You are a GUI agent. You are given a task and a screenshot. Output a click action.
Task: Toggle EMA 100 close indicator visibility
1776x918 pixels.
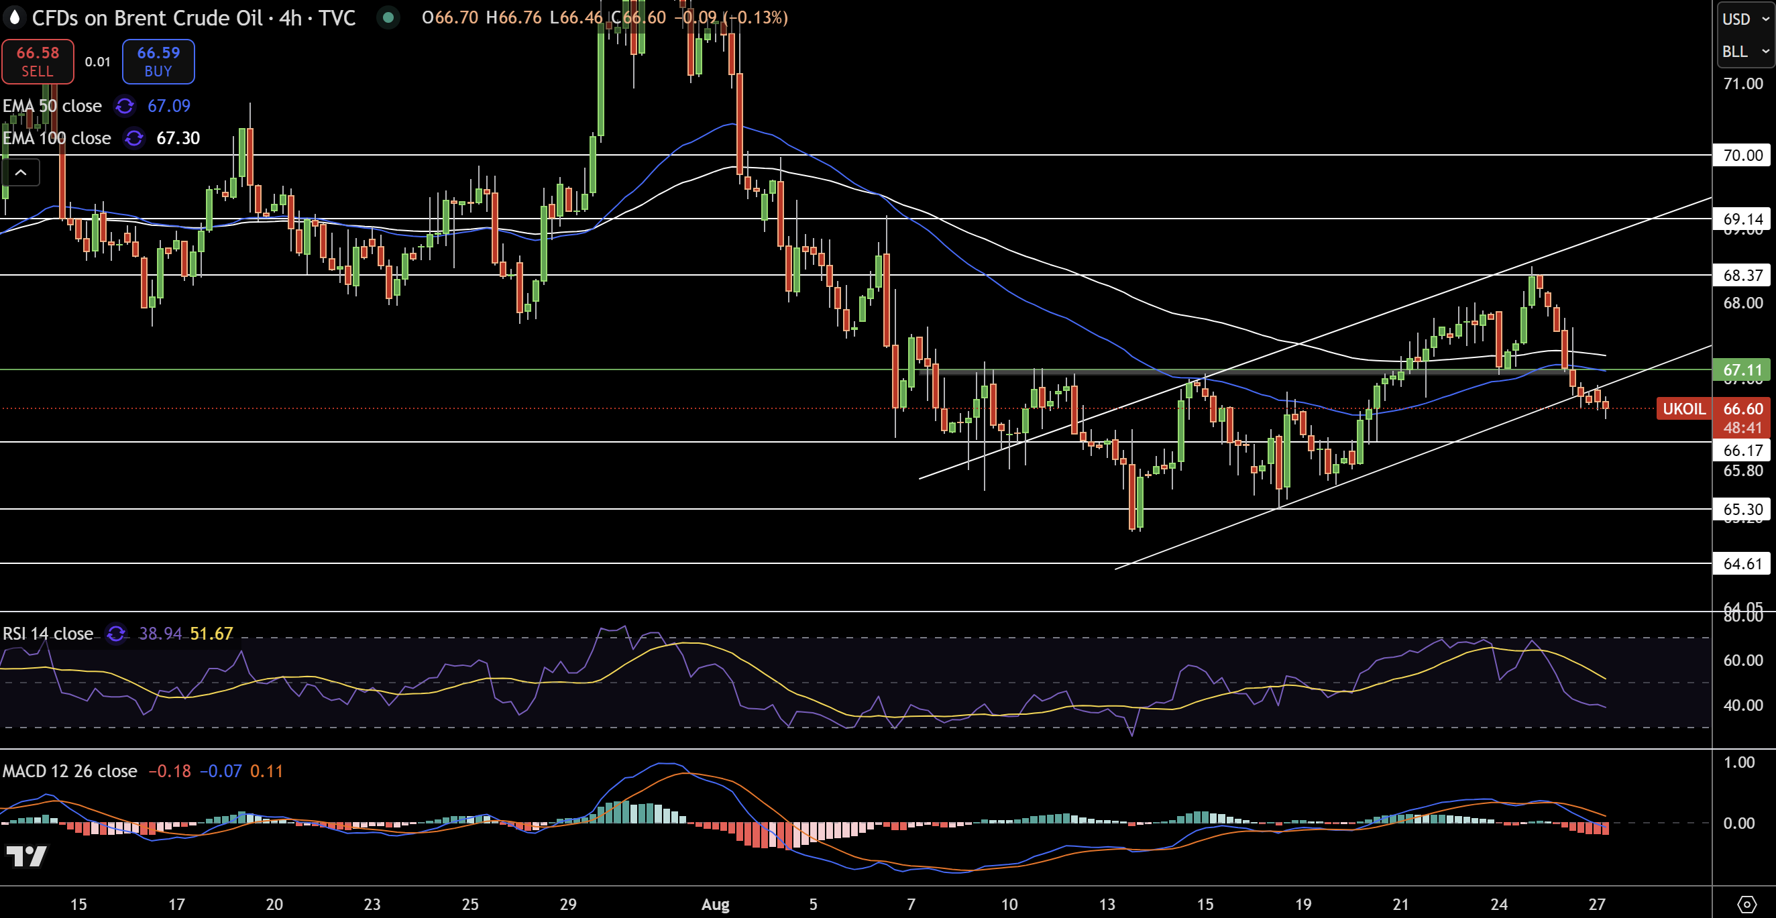(56, 138)
